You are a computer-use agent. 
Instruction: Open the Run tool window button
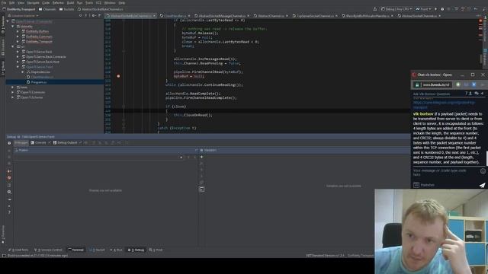tap(117, 250)
